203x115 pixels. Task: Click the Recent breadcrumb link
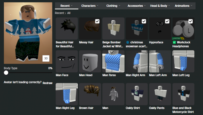(x=59, y=13)
